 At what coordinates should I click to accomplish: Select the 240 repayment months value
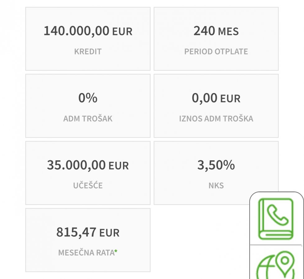(204, 31)
